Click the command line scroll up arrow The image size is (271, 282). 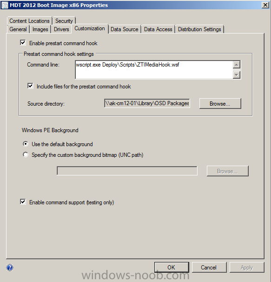click(237, 65)
